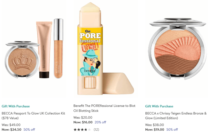Click Gift With Purchase above Chrissy Teigen palette
208x132 pixels.
pos(160,106)
